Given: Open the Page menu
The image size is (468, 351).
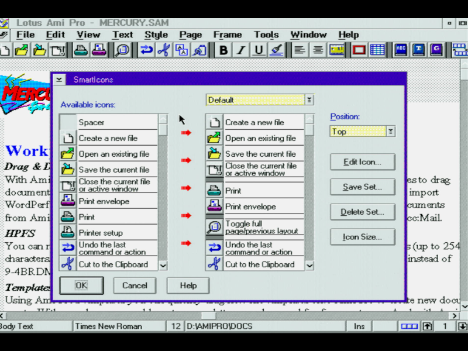Looking at the screenshot, I should (x=191, y=35).
